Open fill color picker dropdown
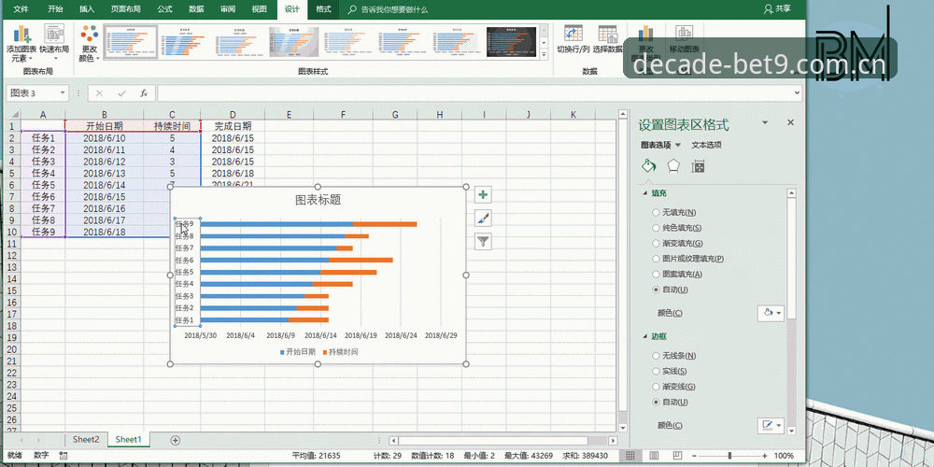934x467 pixels. pos(771,312)
